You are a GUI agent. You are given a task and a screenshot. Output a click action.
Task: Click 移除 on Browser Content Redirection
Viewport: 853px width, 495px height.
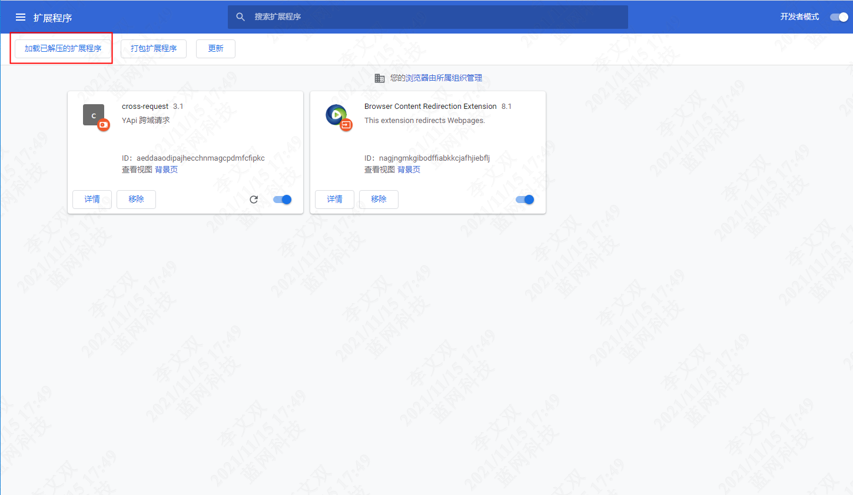[x=379, y=200]
